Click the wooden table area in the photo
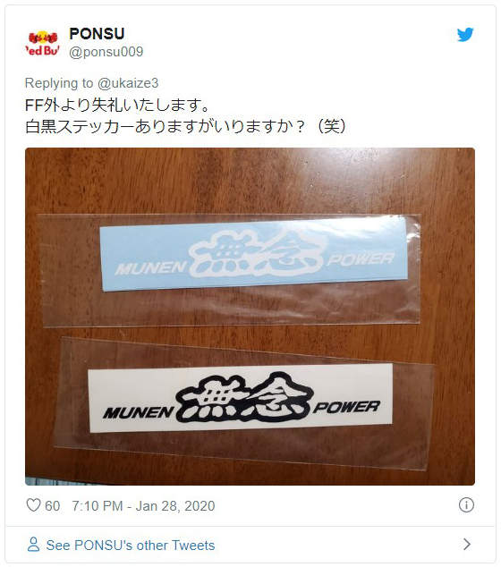The image size is (501, 567). click(250, 181)
